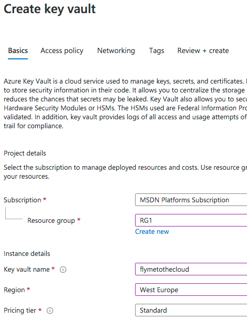Screen dimensions: 247x329
Task: Click the Resource group field label
Action: (51, 221)
